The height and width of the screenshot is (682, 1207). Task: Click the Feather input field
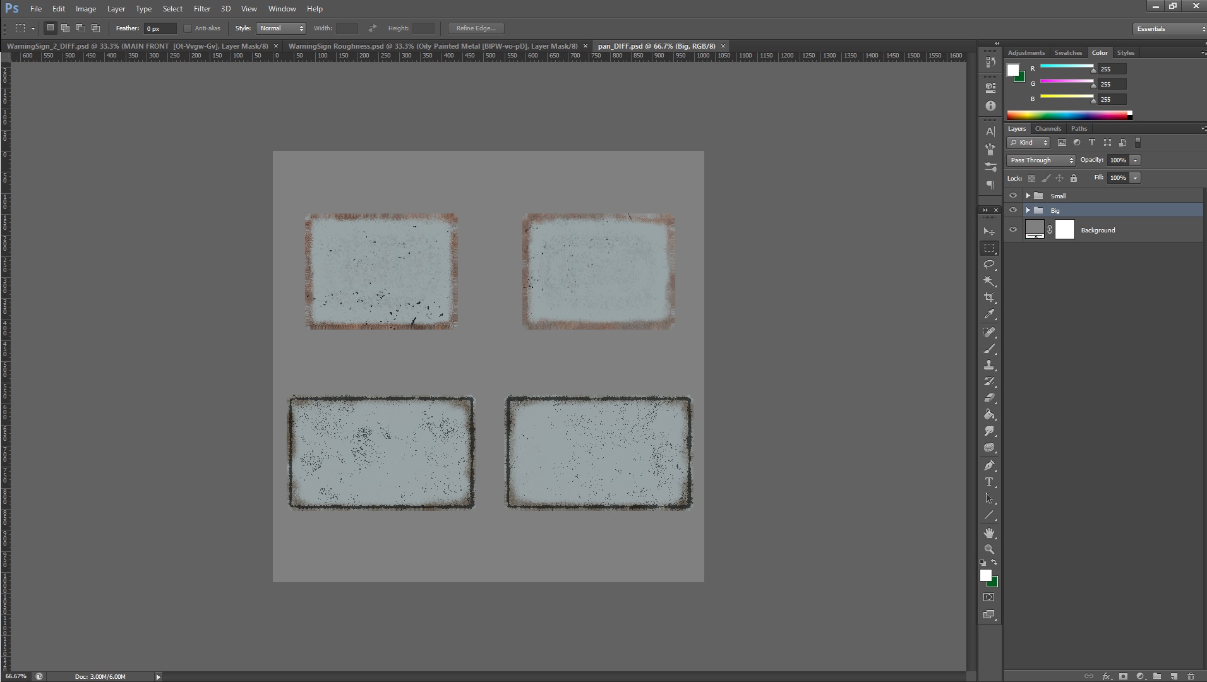159,28
